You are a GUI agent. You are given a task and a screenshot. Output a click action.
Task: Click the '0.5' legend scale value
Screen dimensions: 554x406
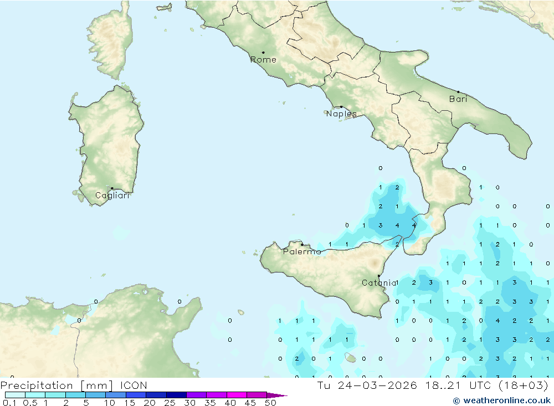coord(30,403)
